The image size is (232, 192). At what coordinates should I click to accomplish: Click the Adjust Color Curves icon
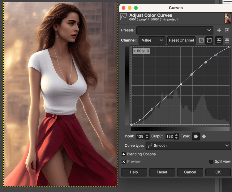124,17
